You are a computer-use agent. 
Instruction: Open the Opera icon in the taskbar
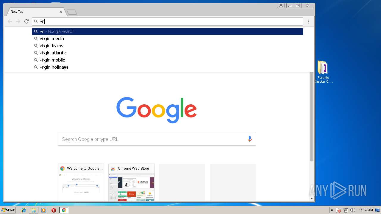coord(54,210)
